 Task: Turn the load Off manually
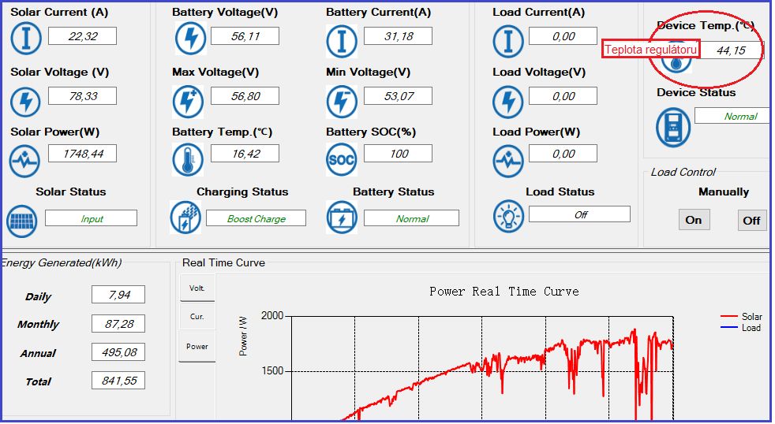[x=751, y=221]
